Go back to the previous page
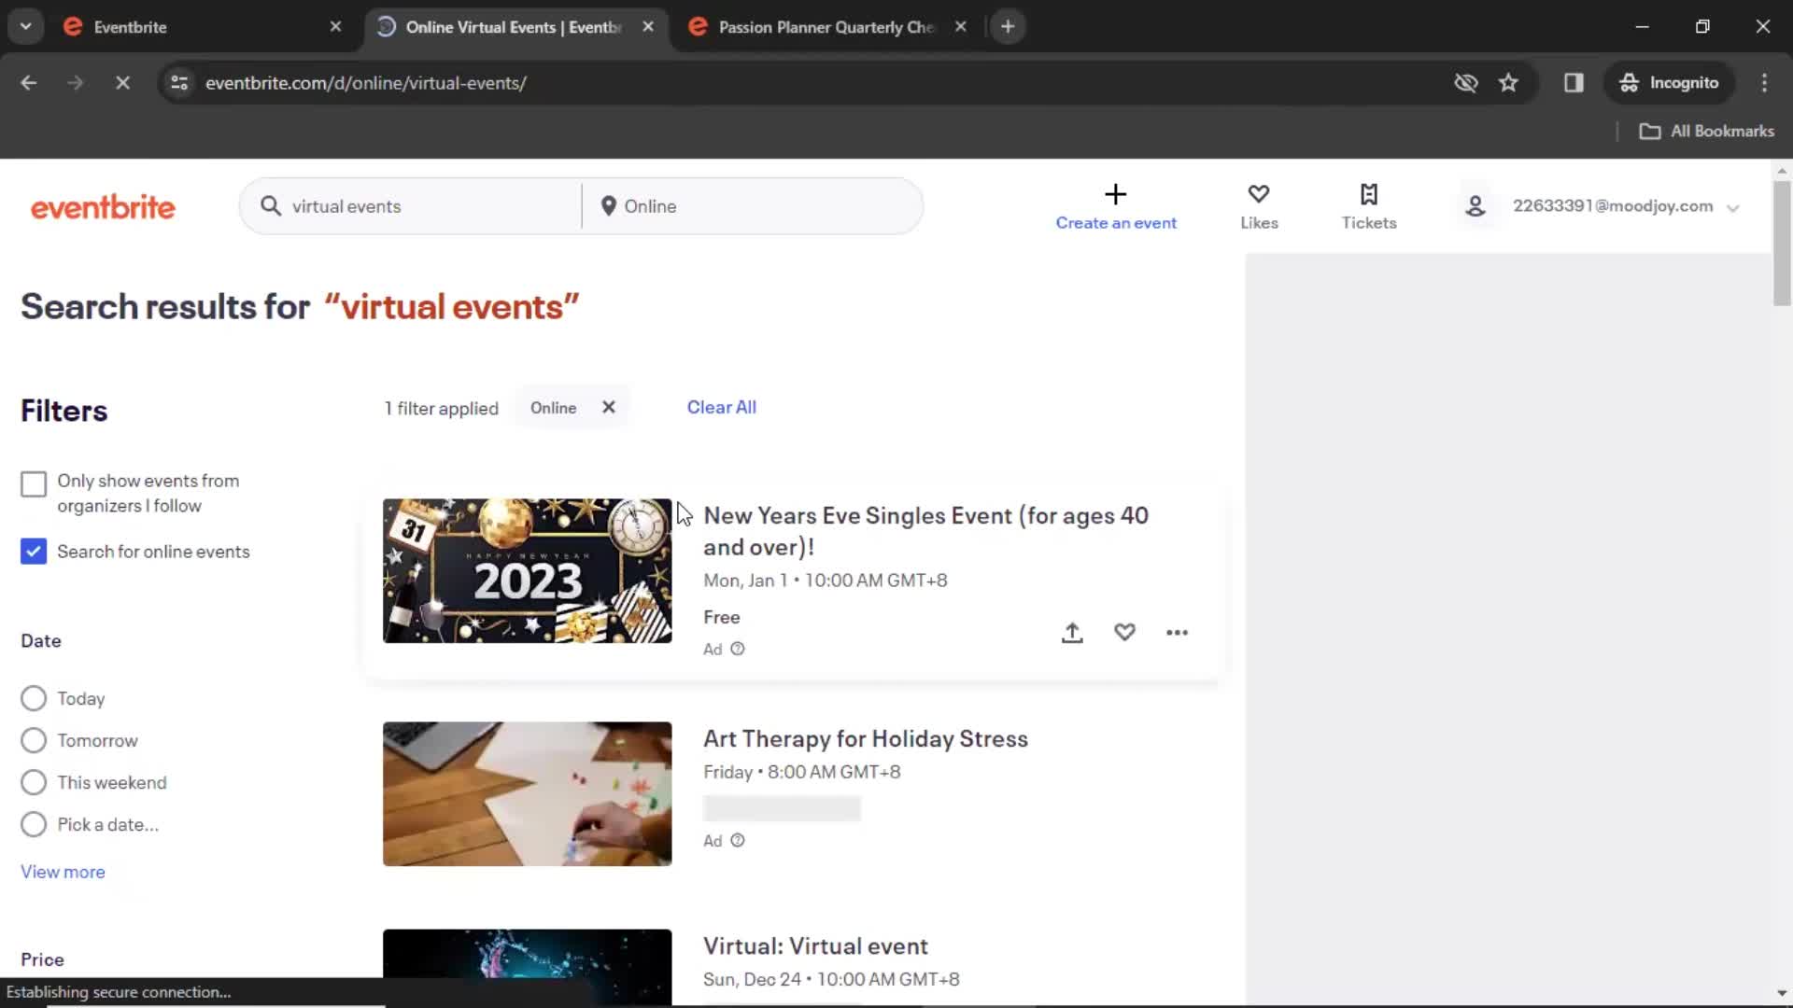Screen dimensions: 1793x1008 tap(29, 83)
